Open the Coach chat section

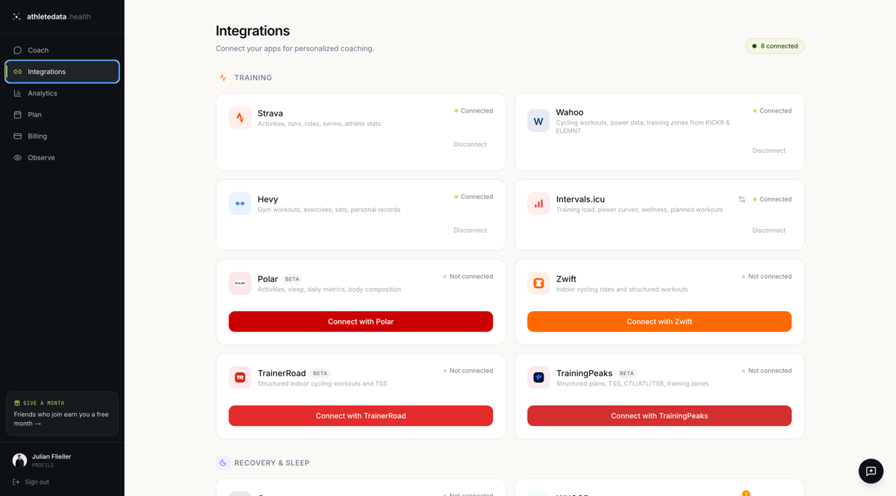[62, 50]
